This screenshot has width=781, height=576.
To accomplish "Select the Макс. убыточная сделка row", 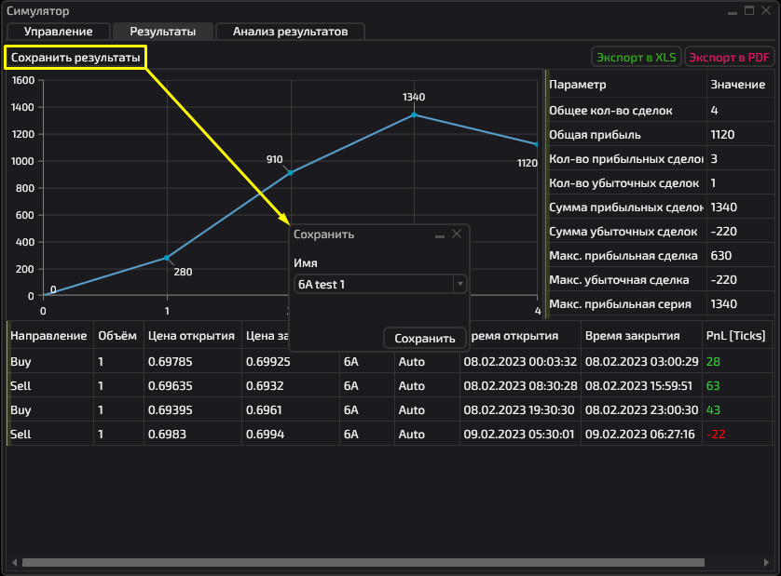I will [660, 279].
